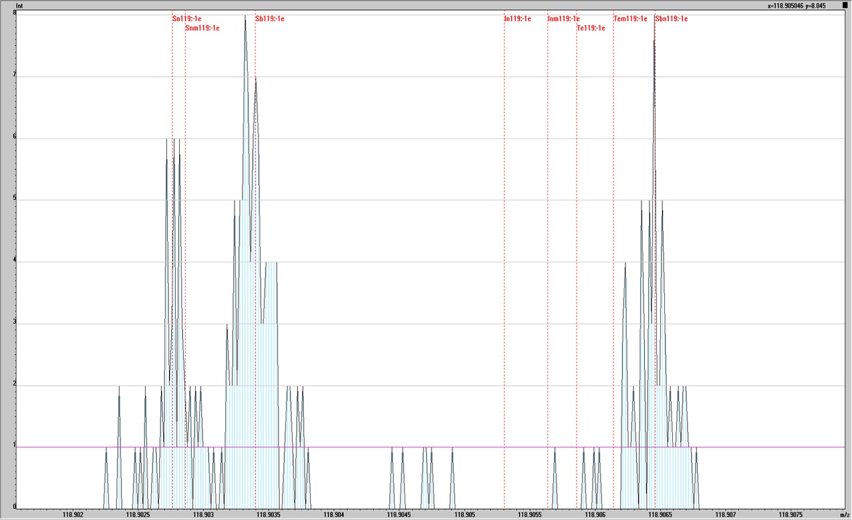
Task: Pick the In119:-1e marker label
Action: [x=517, y=19]
